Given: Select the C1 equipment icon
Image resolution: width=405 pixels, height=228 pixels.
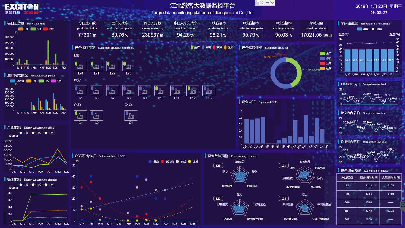Looking at the screenshot, I should point(80,115).
